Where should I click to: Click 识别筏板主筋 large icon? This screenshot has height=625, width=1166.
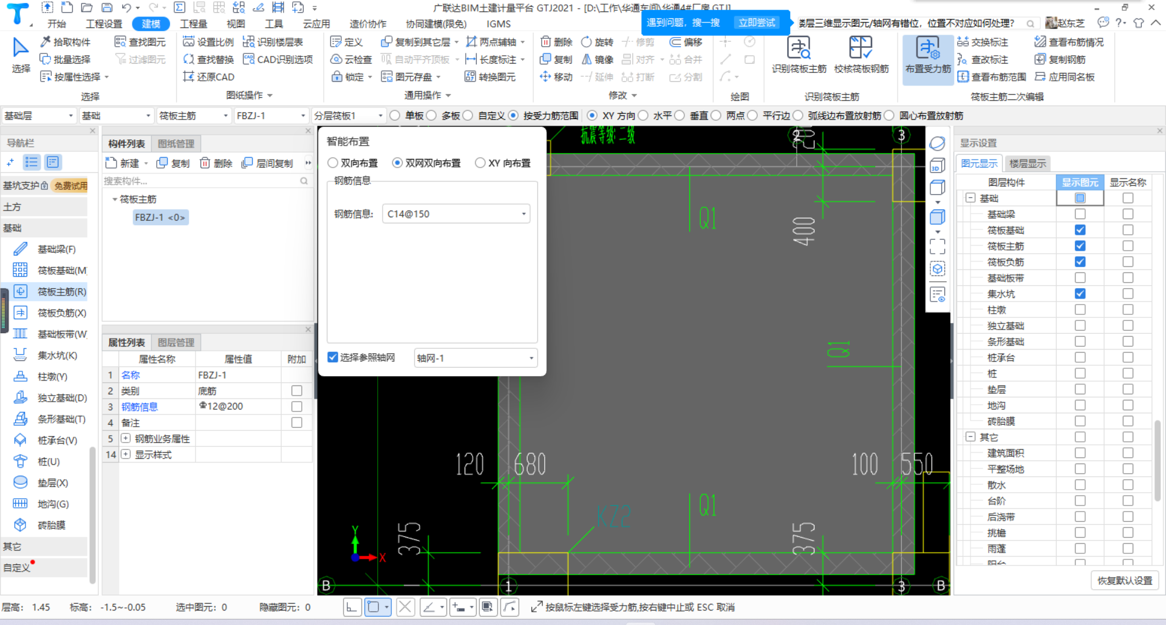pos(799,48)
